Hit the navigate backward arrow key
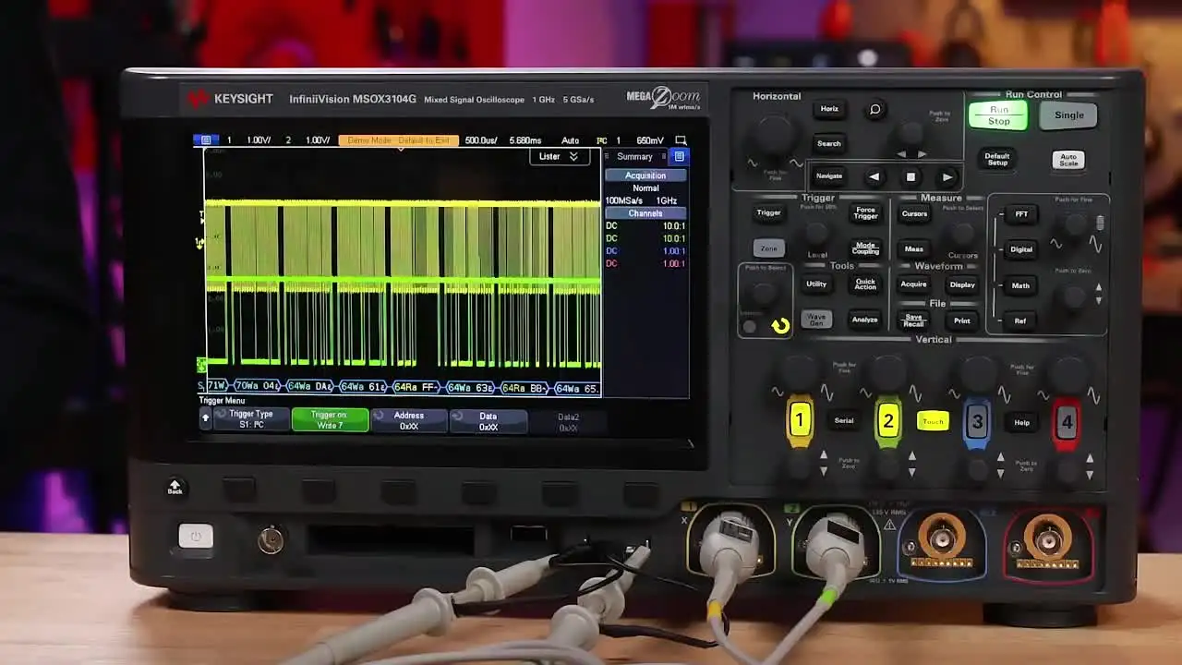The height and width of the screenshot is (665, 1182). coord(874,177)
